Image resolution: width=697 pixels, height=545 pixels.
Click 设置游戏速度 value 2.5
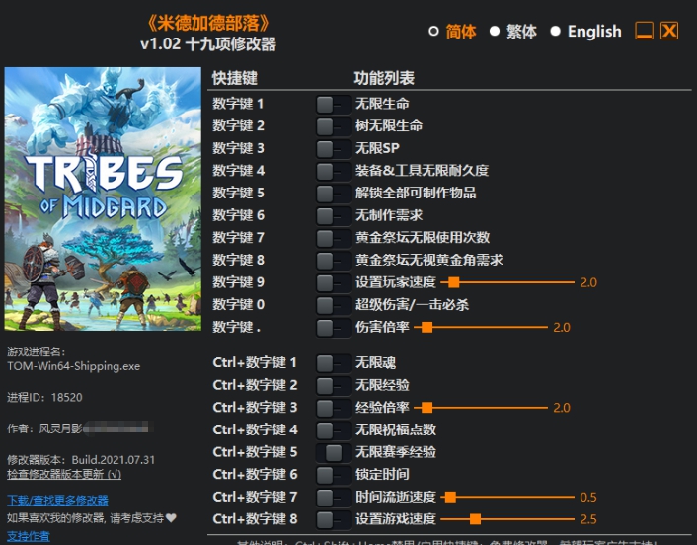[x=588, y=519]
